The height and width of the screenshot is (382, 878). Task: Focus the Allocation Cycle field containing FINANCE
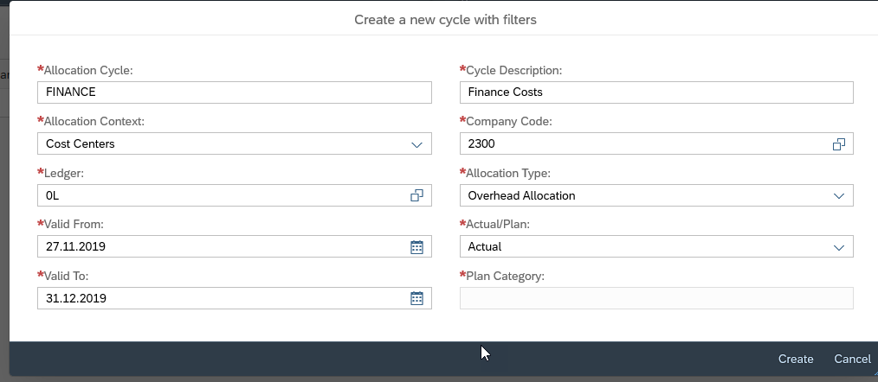[225, 92]
